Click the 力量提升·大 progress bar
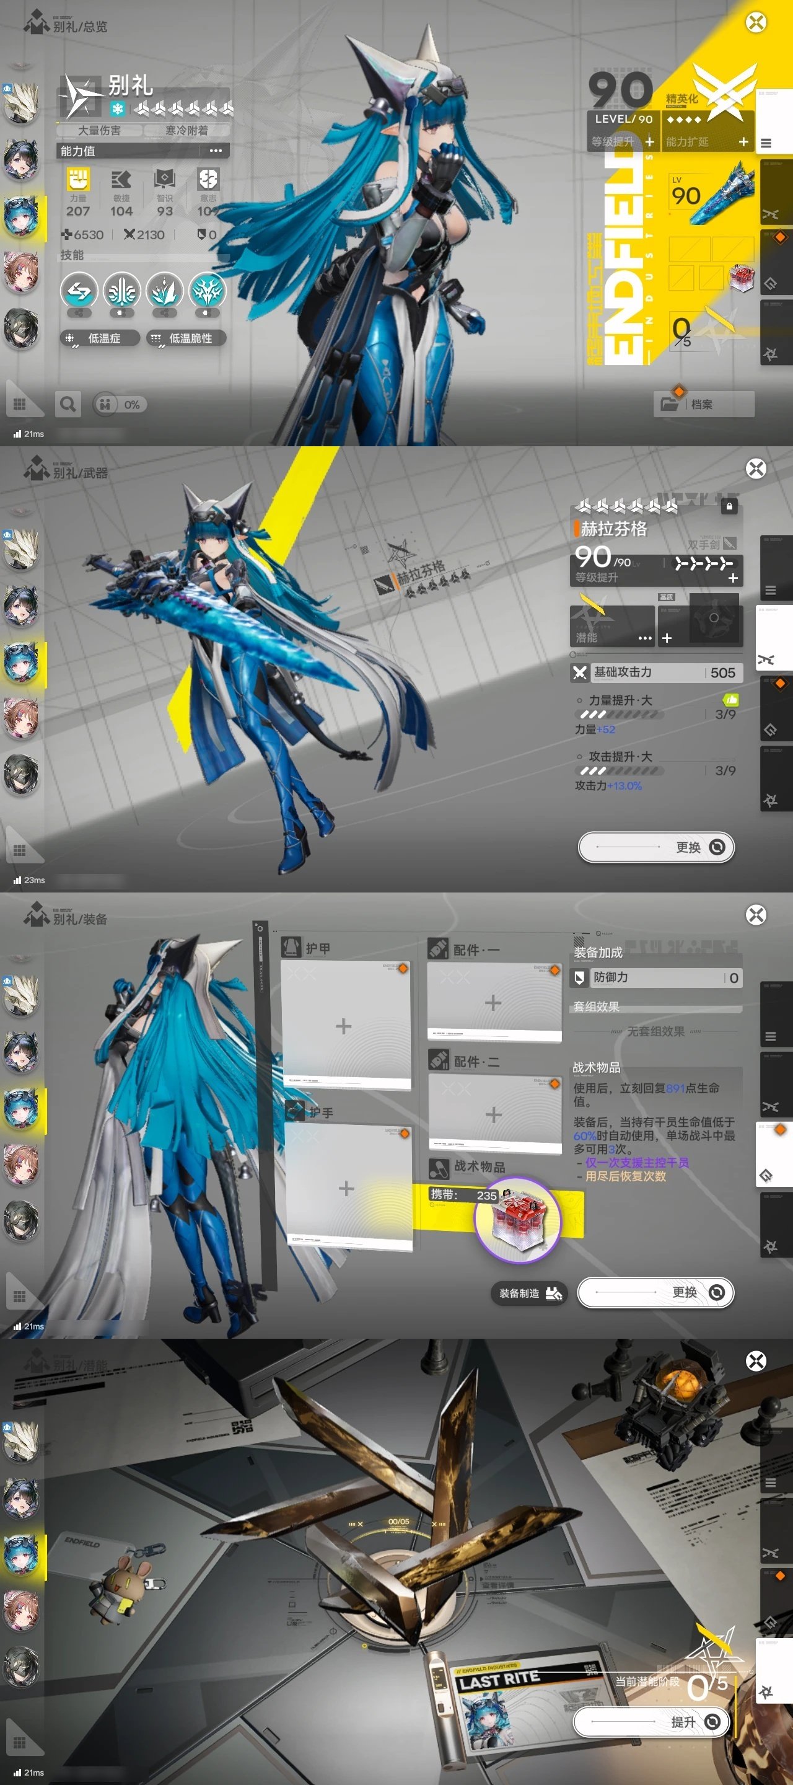 [x=621, y=715]
